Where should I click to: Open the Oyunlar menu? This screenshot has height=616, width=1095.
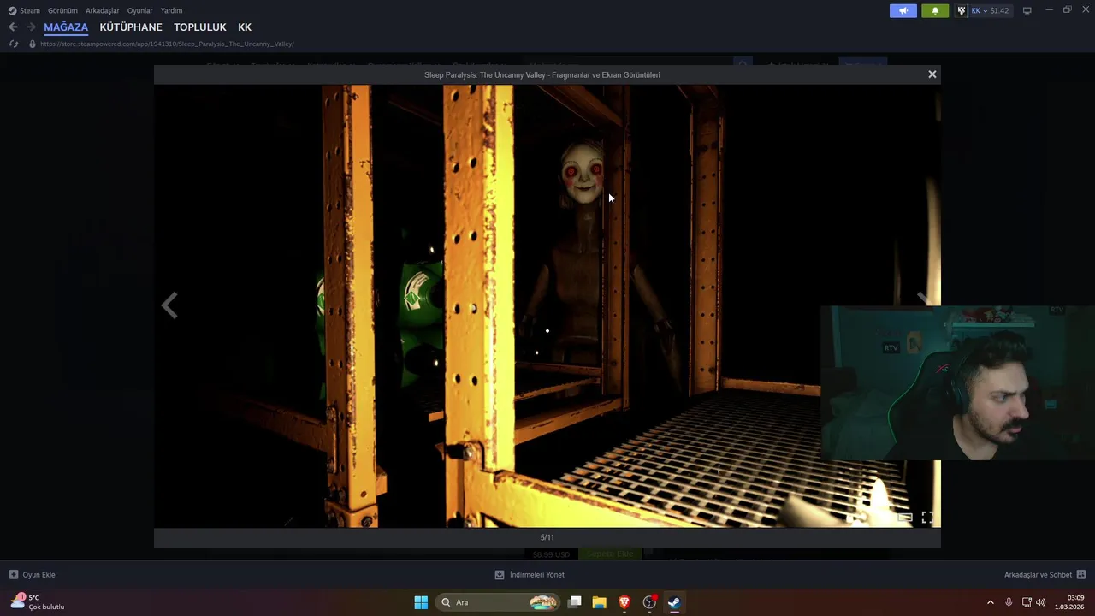(x=139, y=10)
